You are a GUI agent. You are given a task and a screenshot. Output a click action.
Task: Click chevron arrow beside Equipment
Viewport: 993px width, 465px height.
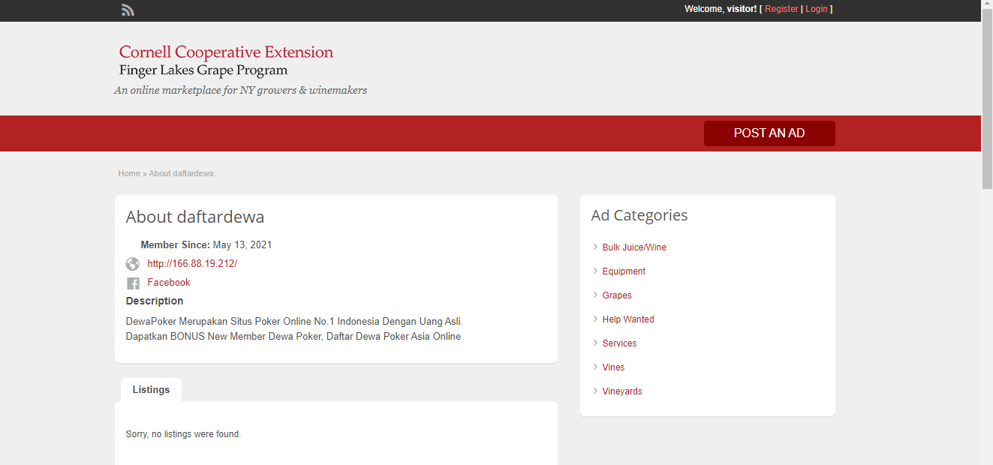pos(595,271)
